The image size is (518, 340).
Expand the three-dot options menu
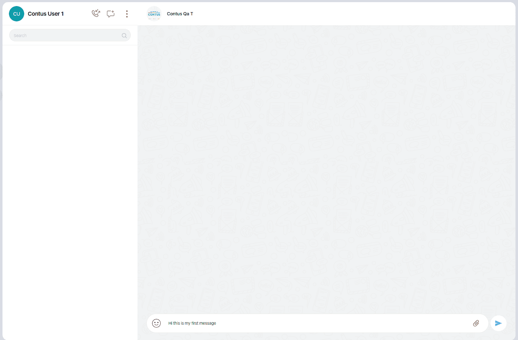(x=127, y=14)
